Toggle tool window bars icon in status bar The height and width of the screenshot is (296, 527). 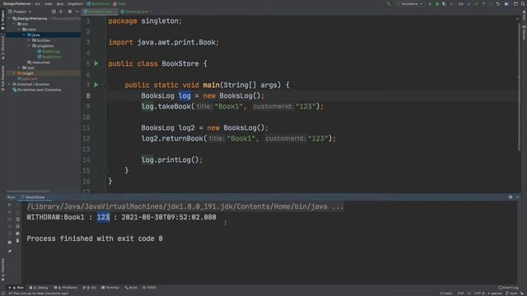click(x=2, y=294)
